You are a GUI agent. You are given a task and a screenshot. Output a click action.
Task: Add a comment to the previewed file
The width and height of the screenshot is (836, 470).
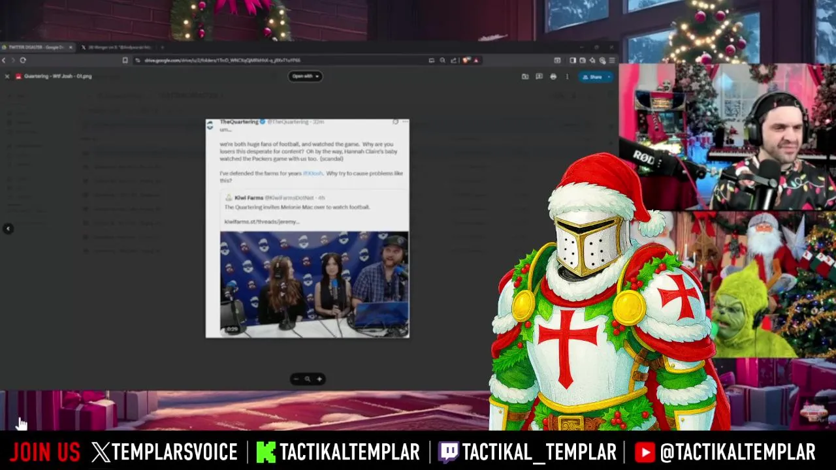539,76
